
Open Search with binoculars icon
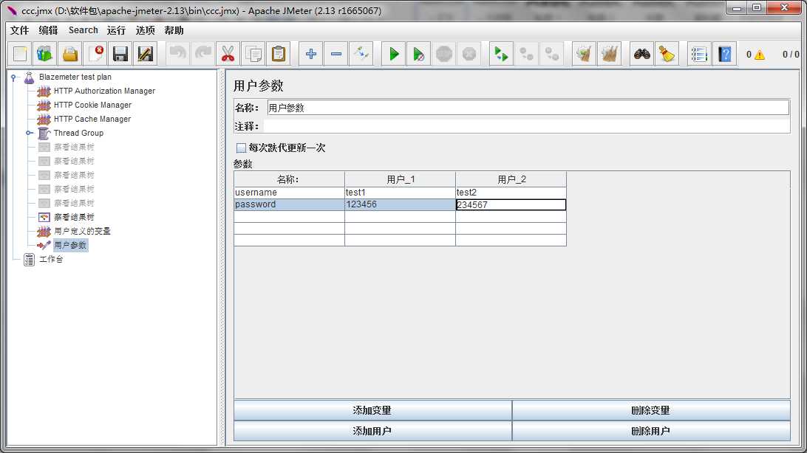[x=641, y=53]
